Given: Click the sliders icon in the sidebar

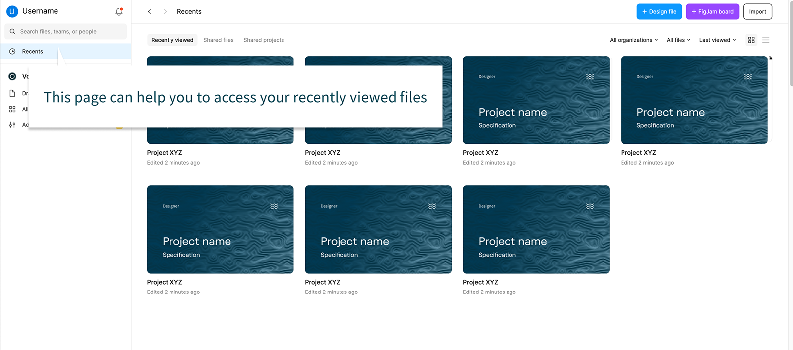Looking at the screenshot, I should (x=12, y=125).
